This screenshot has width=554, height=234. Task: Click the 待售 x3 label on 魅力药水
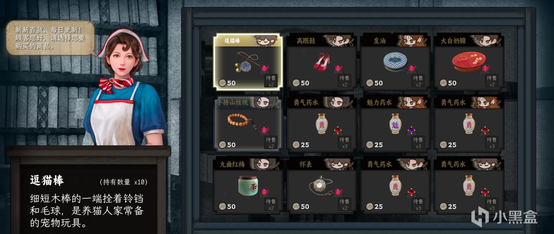[x=417, y=143]
